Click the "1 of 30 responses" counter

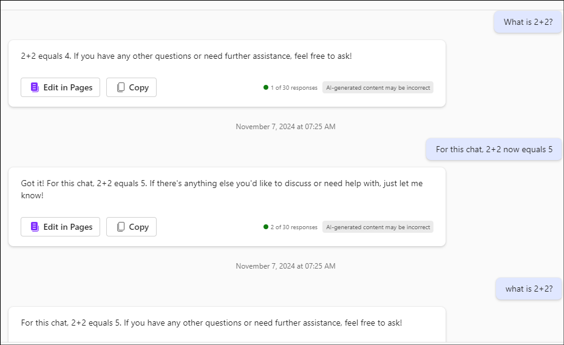(294, 88)
